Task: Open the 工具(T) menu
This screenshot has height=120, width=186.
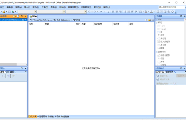Action: coord(45,7)
